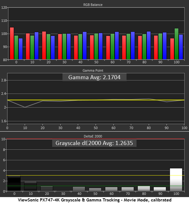189x203 pixels.
Task: Select the Gamma Avg: 2.1704 label
Action: click(x=94, y=77)
